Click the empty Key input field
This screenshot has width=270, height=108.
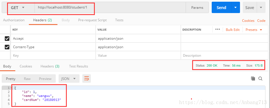tap(53, 56)
